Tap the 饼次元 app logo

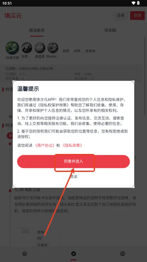pos(13,15)
